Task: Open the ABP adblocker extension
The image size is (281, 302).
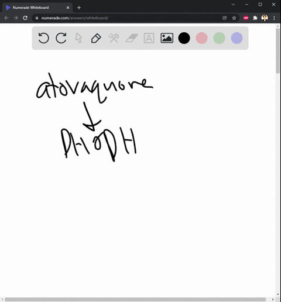Action: click(246, 18)
